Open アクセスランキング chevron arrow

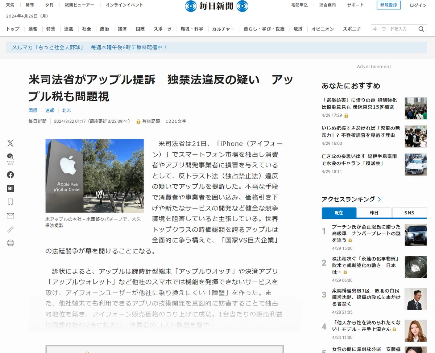(380, 199)
